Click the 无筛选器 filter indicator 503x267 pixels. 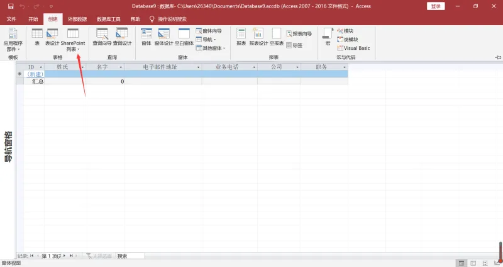[99, 256]
